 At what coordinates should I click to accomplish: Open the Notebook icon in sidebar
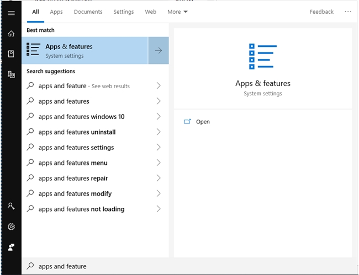pyautogui.click(x=11, y=53)
